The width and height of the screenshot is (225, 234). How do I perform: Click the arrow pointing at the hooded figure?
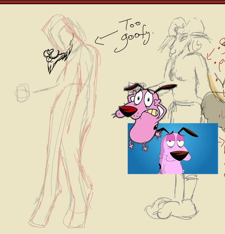click(x=106, y=38)
